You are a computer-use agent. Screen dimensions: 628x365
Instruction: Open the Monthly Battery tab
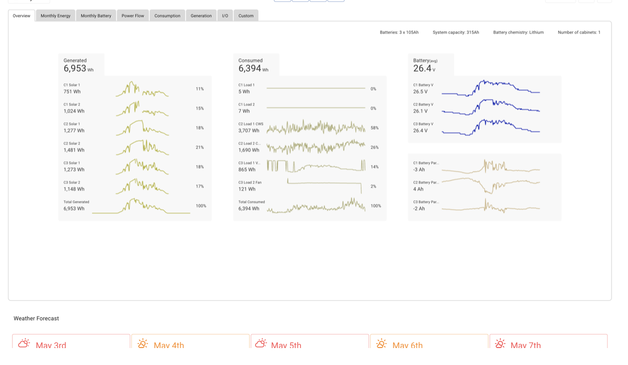coord(96,16)
